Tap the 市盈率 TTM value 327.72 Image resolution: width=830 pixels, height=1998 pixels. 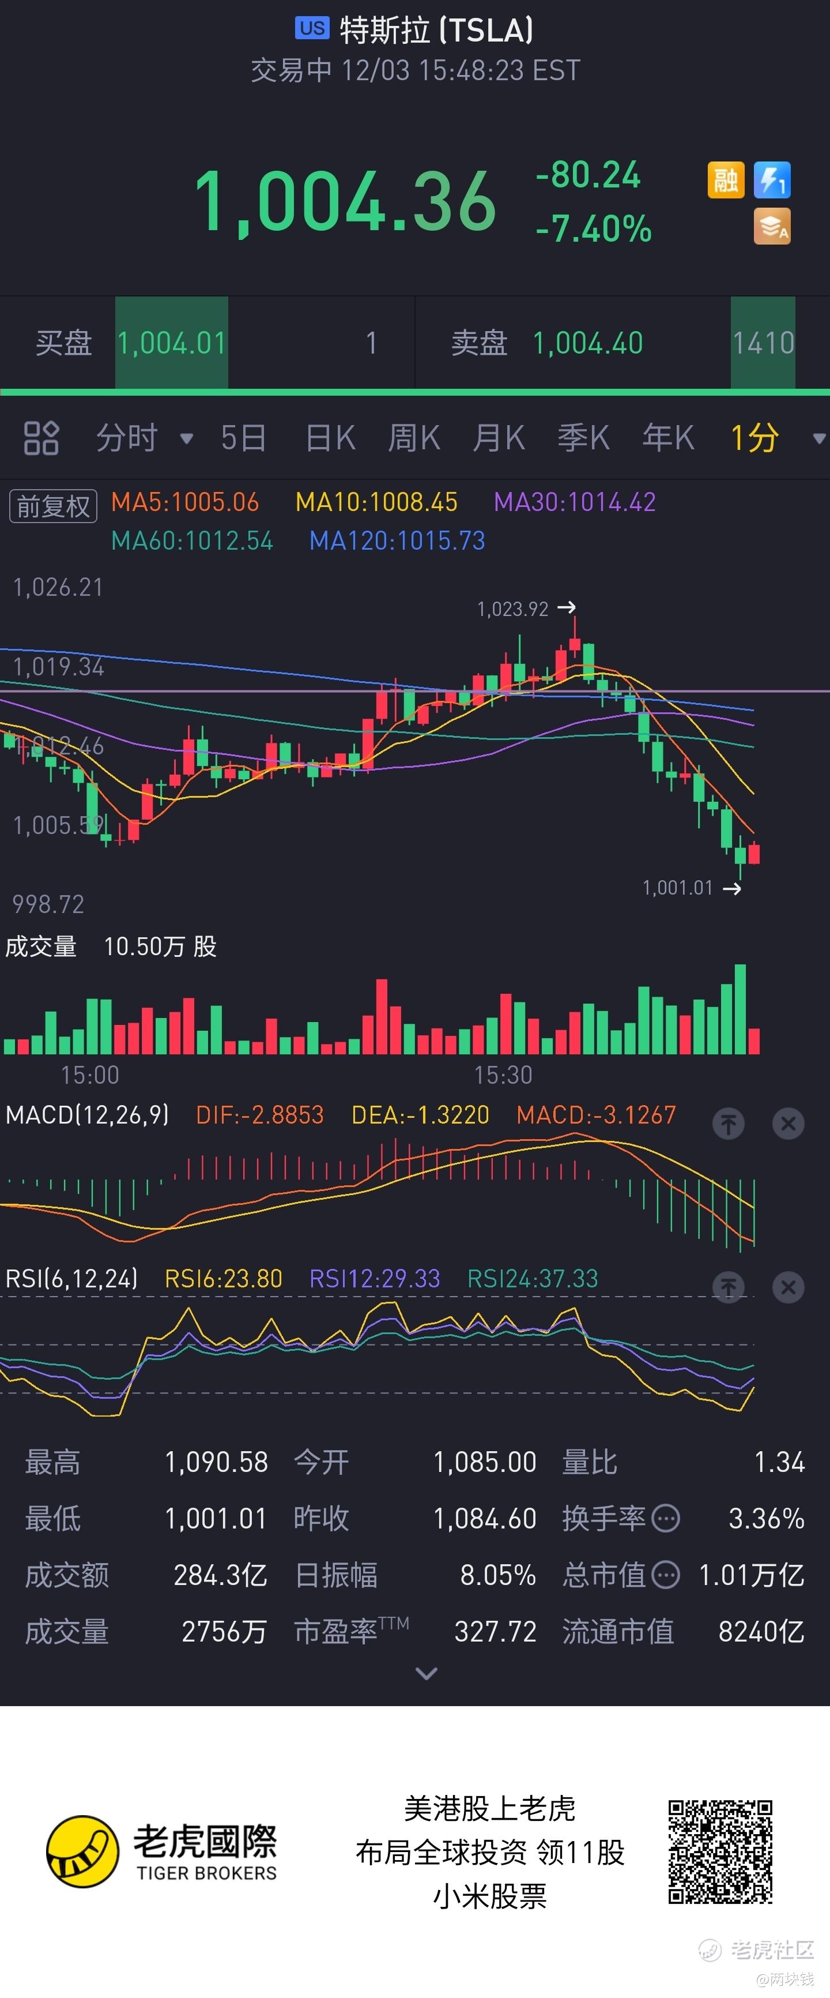(495, 1631)
